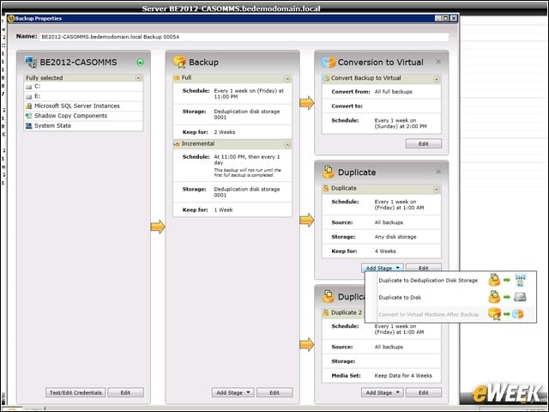The width and height of the screenshot is (549, 412).
Task: Click Edit in the Backup panel
Action: (274, 393)
